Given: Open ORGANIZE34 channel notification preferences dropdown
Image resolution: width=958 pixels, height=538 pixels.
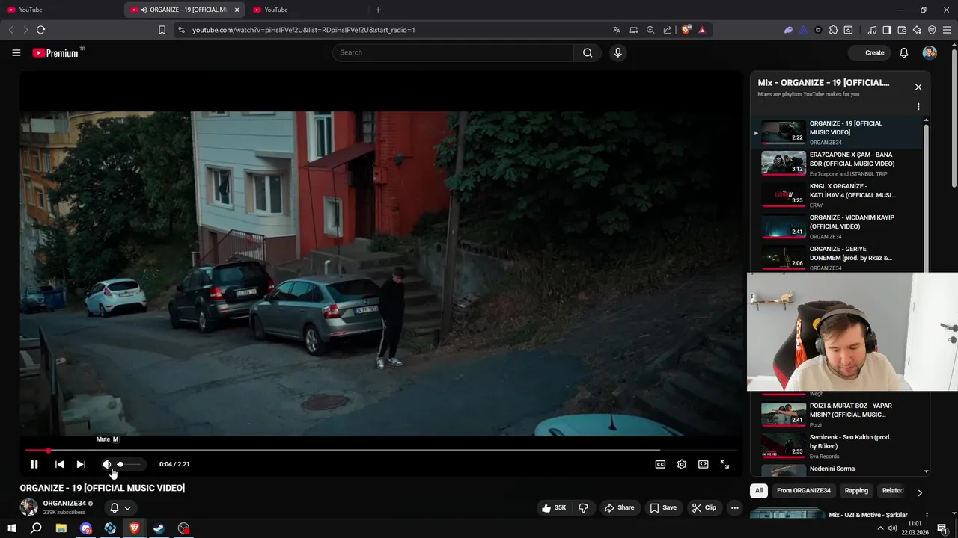Looking at the screenshot, I should (x=120, y=507).
